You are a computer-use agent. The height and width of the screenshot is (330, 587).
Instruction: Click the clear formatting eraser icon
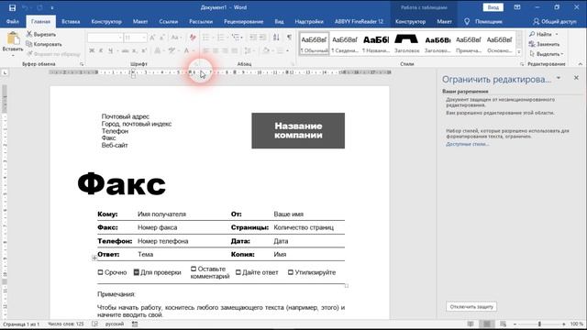(x=193, y=38)
